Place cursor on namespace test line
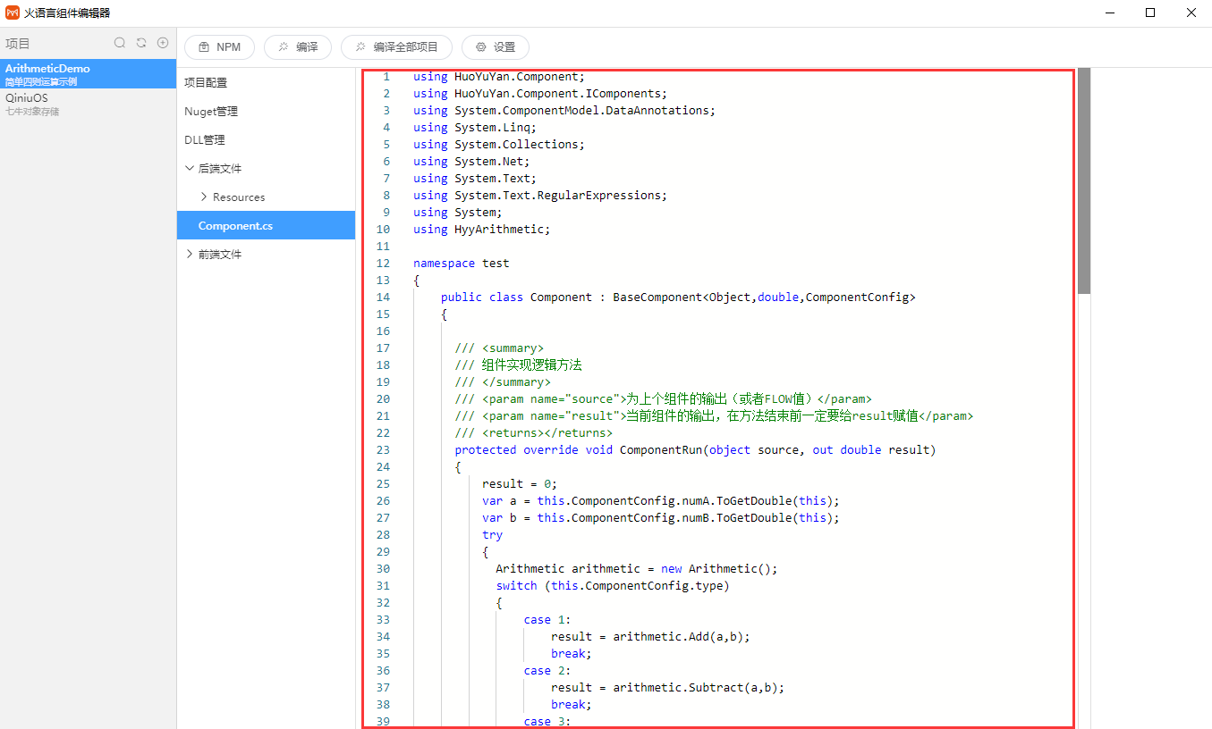 (x=461, y=264)
